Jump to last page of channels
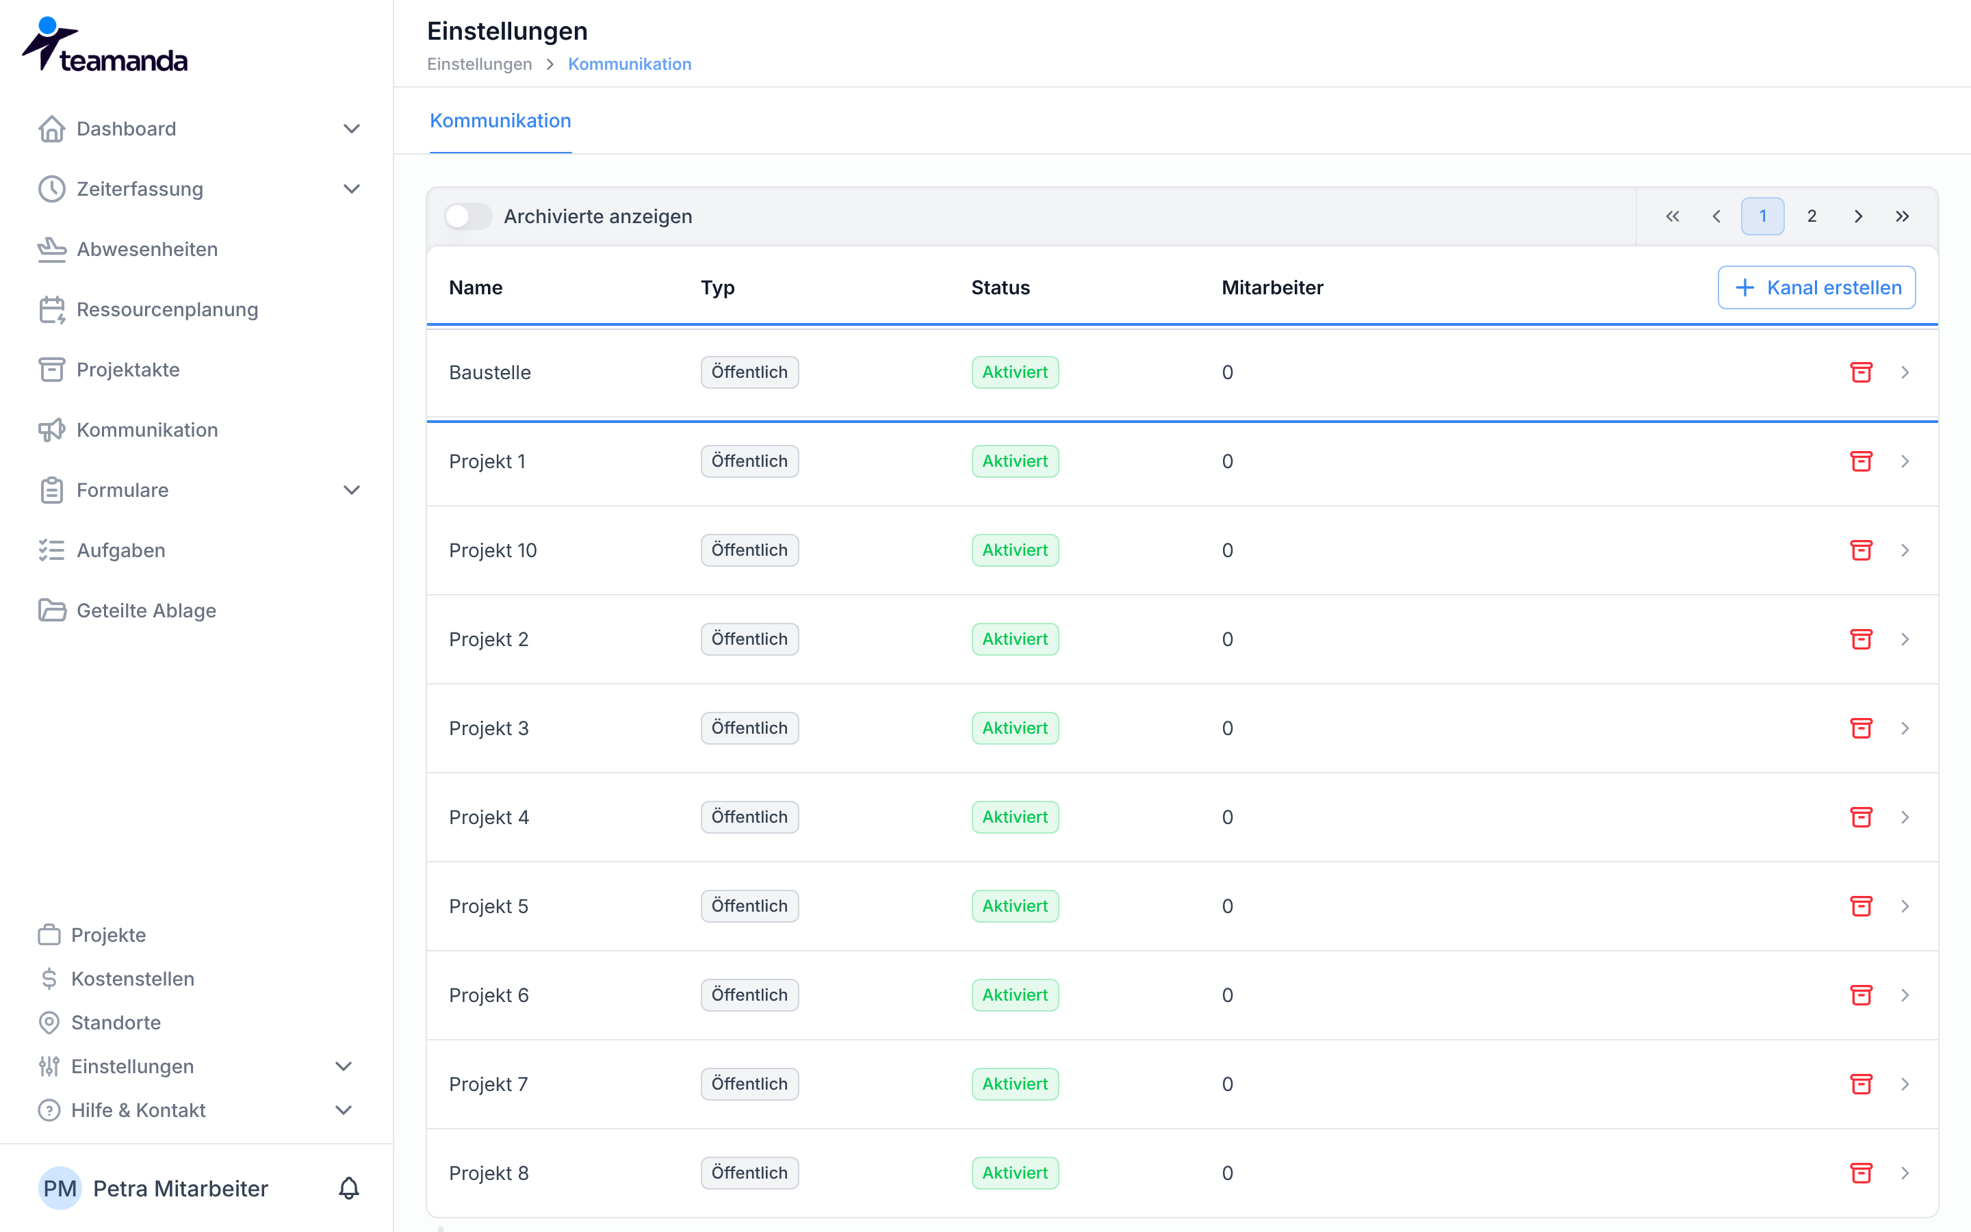The height and width of the screenshot is (1232, 1971). pos(1902,216)
